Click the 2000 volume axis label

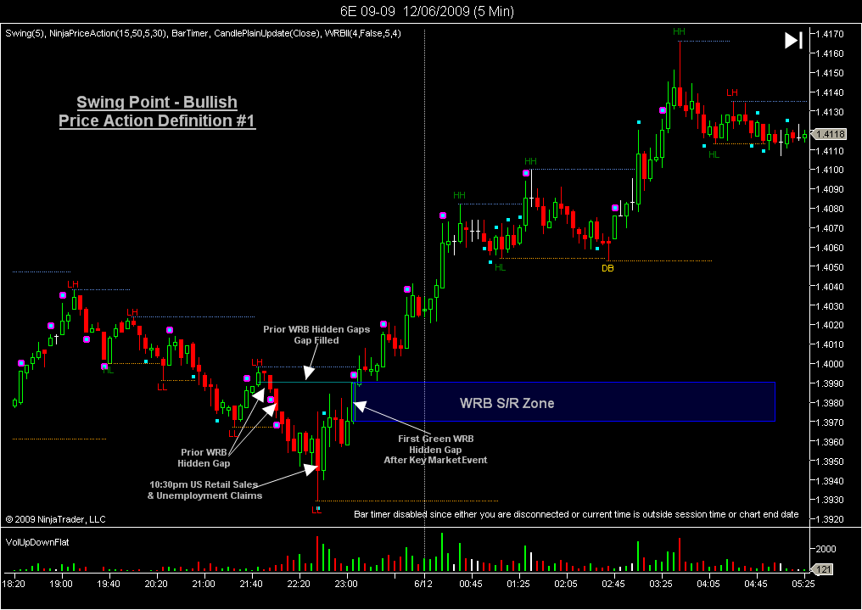[x=827, y=549]
